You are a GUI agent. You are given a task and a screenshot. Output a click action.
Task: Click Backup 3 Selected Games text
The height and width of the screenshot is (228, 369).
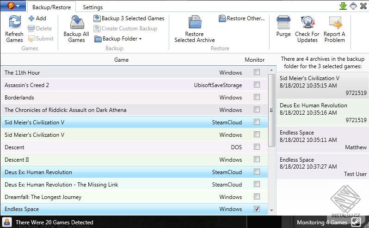tap(133, 18)
